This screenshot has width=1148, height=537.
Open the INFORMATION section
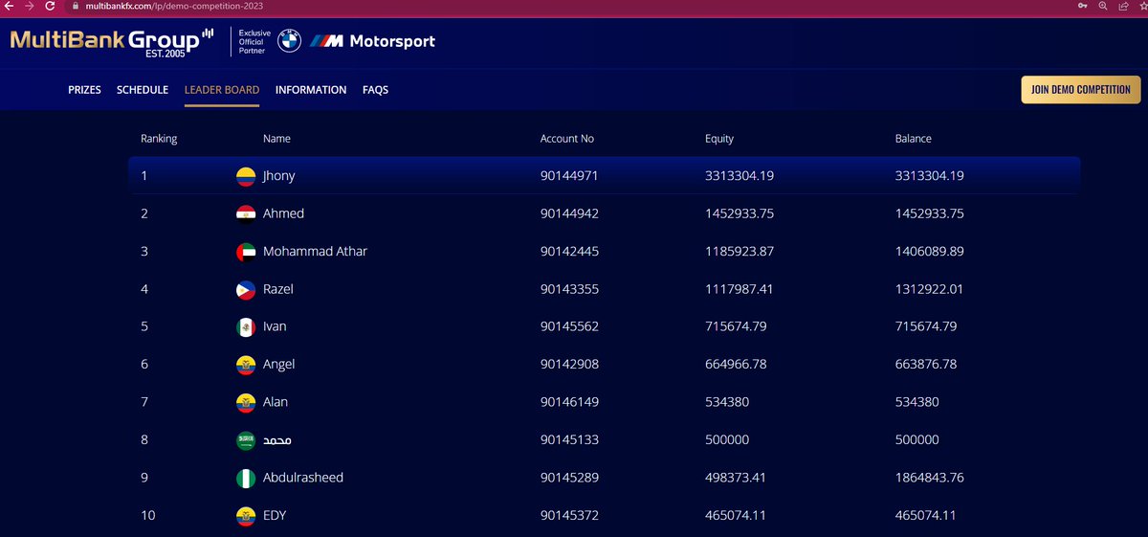[x=311, y=90]
